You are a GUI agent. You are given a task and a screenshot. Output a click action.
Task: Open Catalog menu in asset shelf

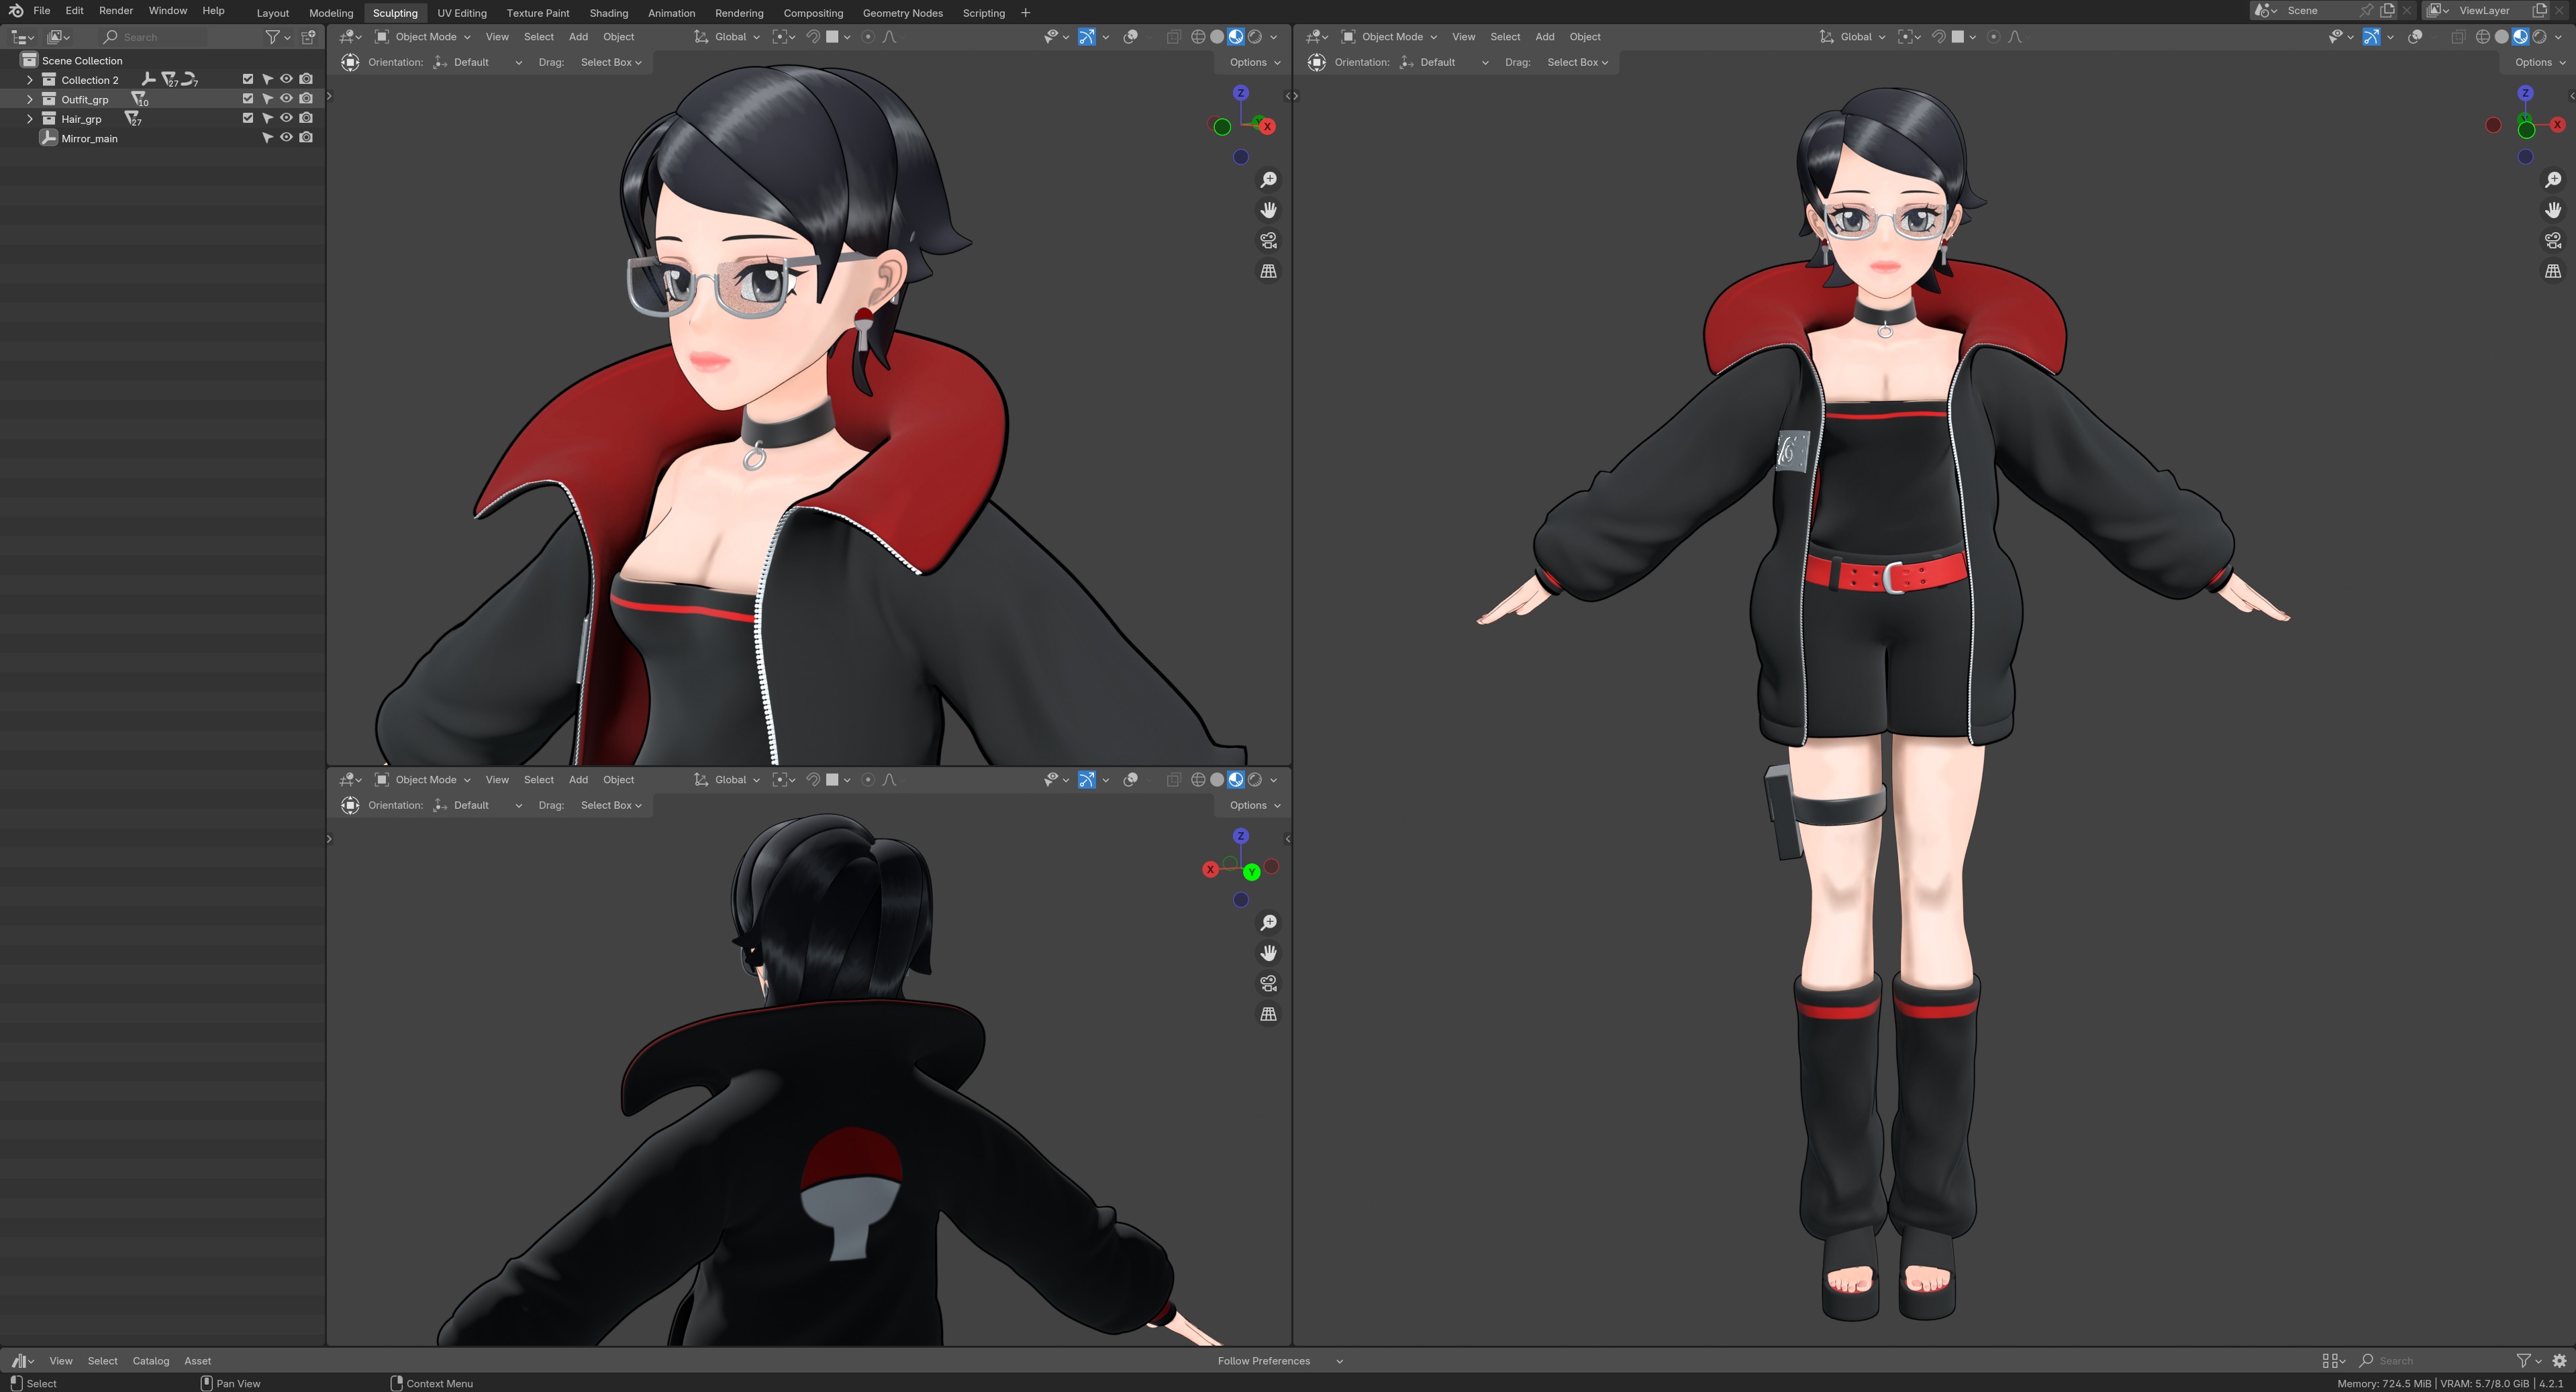point(151,1361)
